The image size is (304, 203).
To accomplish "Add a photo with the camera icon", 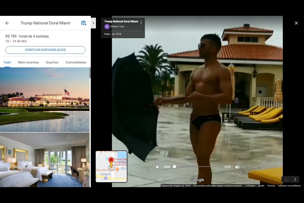I will 84,23.
